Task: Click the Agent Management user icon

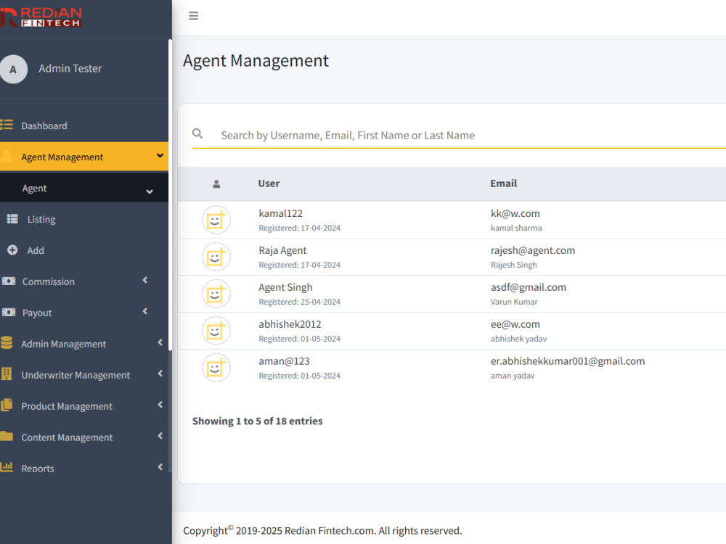Action: point(7,156)
